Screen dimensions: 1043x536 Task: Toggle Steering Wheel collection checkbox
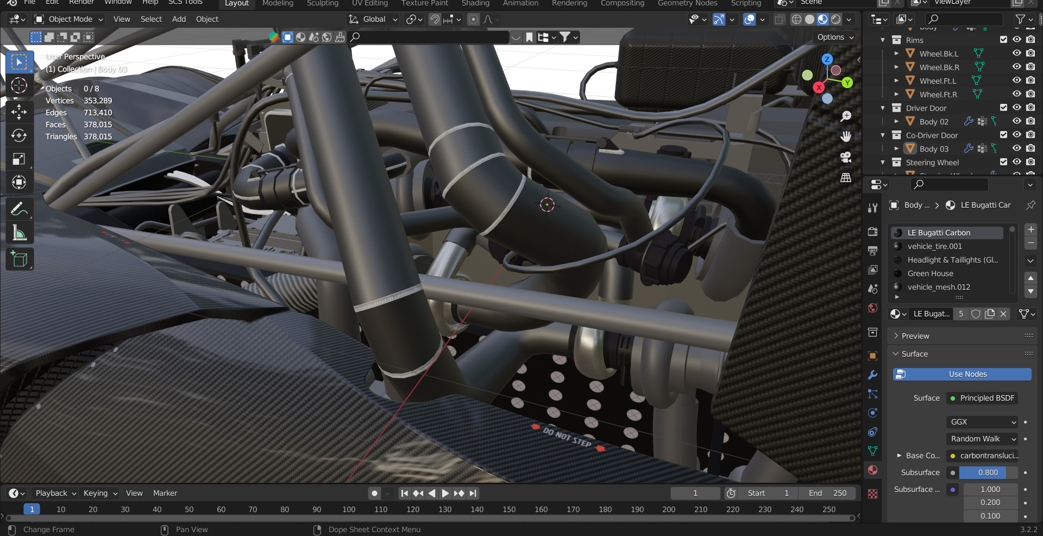(x=1003, y=162)
